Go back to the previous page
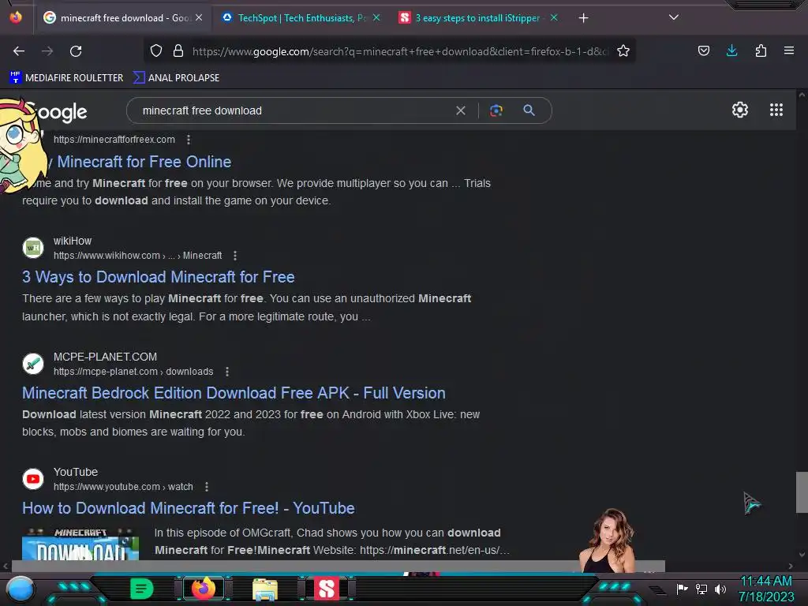Image resolution: width=808 pixels, height=606 pixels. point(19,51)
